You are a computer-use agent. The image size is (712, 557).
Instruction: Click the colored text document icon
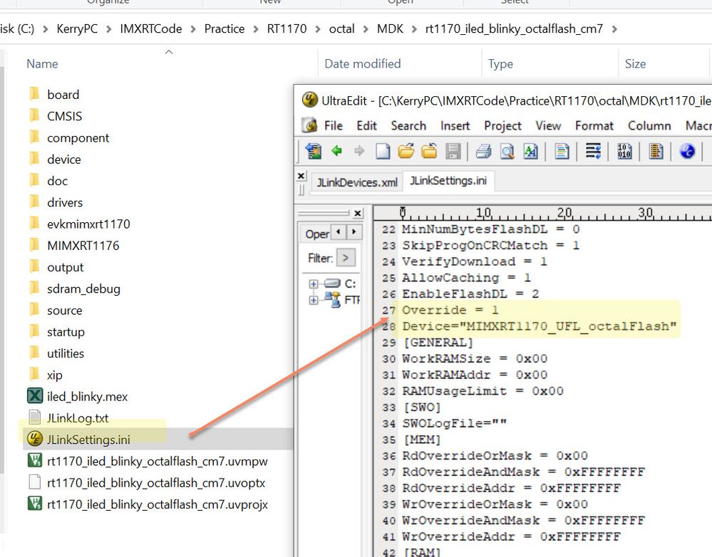[561, 151]
